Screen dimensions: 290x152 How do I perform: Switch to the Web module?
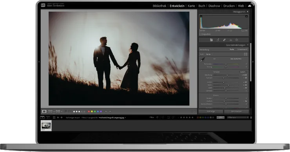[241, 6]
